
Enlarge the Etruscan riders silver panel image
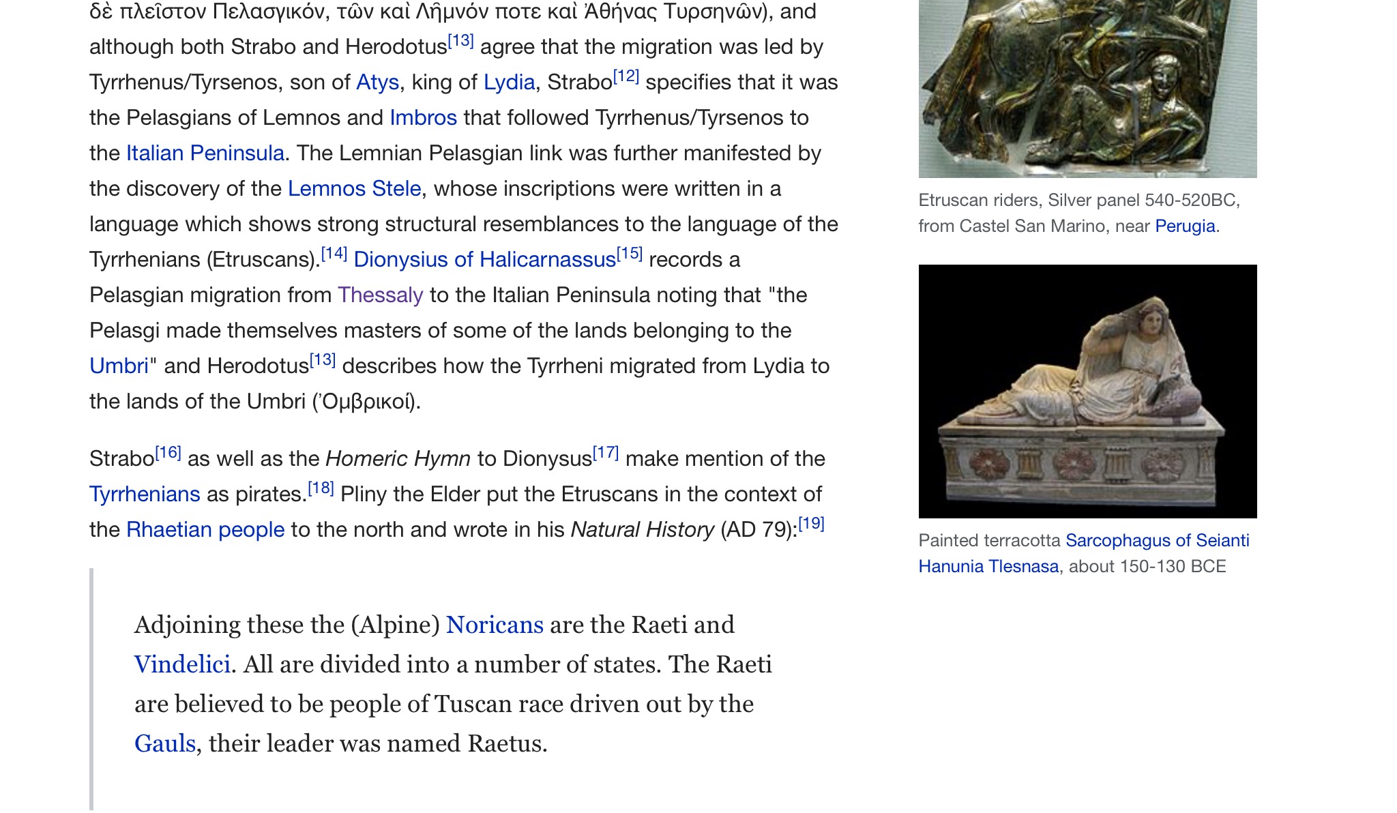coord(1087,89)
